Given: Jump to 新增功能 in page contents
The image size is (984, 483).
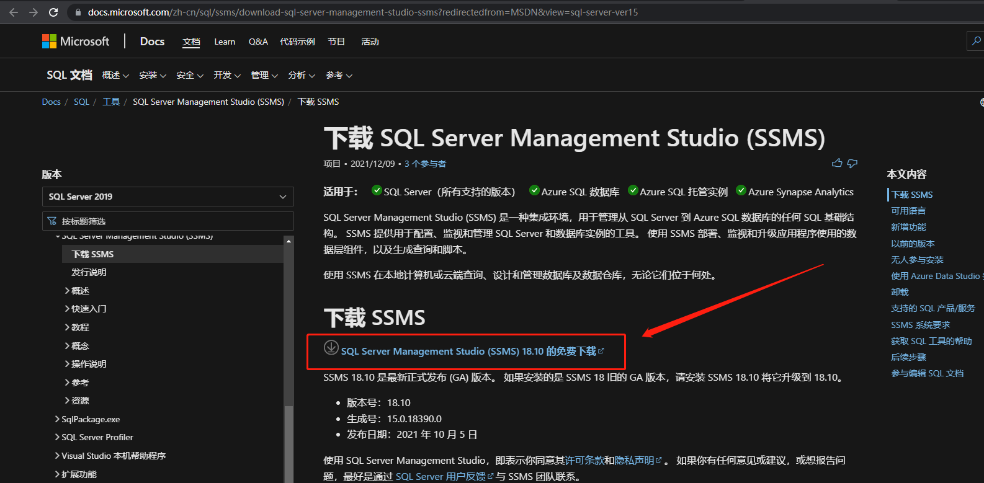Looking at the screenshot, I should point(908,227).
